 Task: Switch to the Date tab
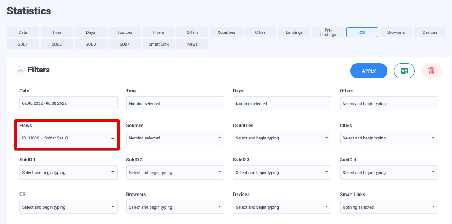[23, 32]
